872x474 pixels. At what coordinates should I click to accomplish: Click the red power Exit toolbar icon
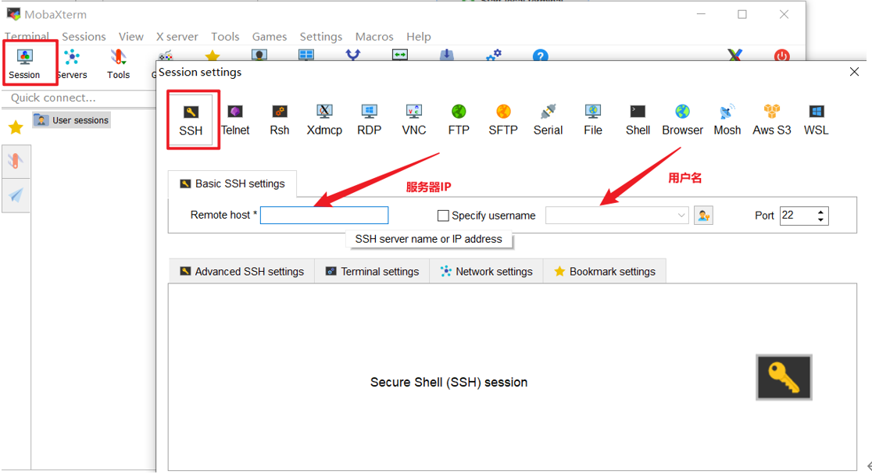click(x=782, y=55)
